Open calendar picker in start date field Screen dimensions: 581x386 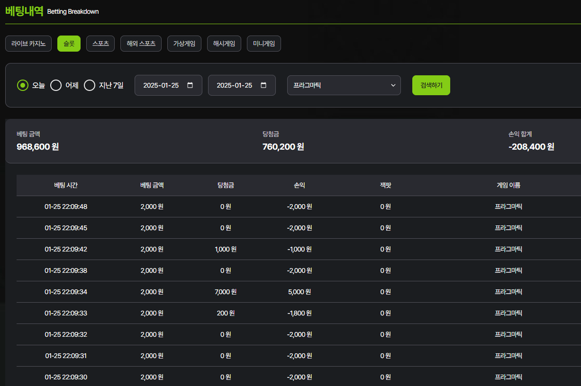tap(190, 85)
